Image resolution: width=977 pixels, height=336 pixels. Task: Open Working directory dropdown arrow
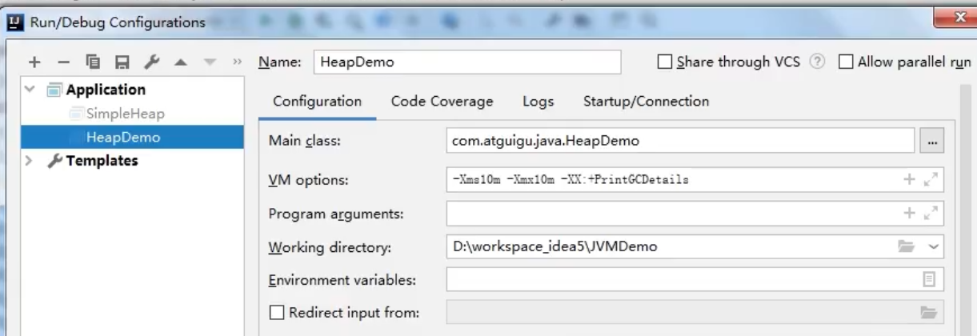[933, 246]
